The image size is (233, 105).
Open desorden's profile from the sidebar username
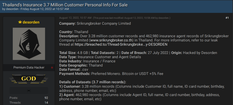(x=31, y=22)
